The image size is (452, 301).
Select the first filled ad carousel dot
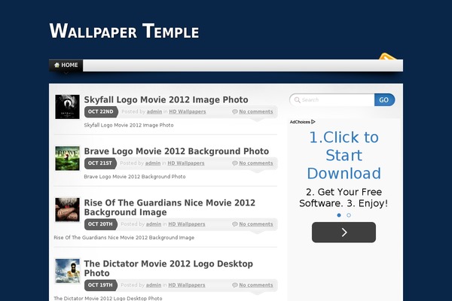[339, 215]
